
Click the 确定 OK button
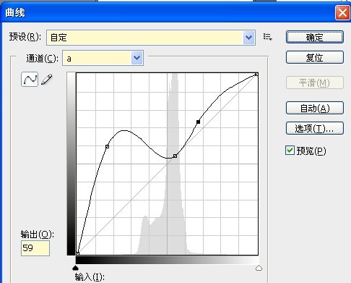tap(314, 37)
